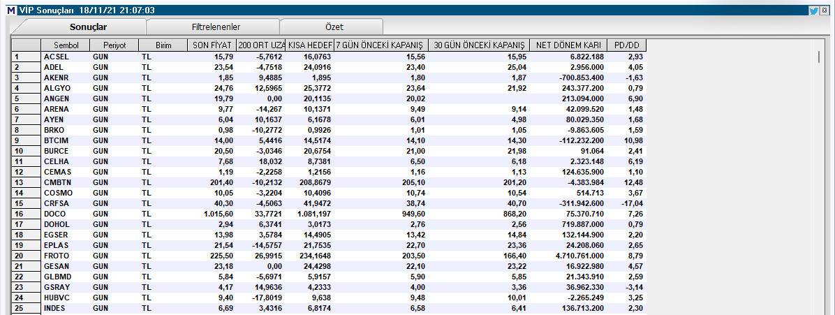Sort by the Sembol column header
The height and width of the screenshot is (315, 835).
[x=65, y=45]
